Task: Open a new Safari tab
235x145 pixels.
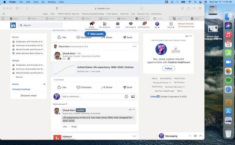Action: (194, 8)
